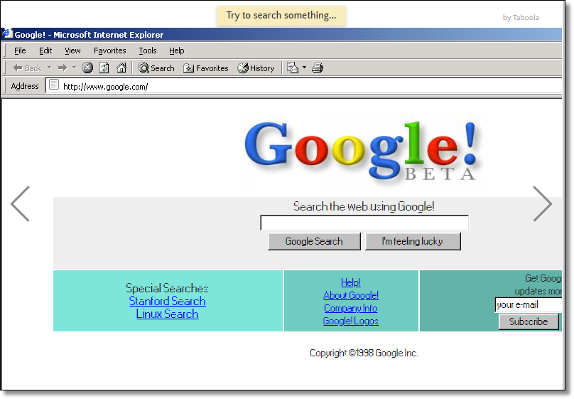Open the Edit menu
574x399 pixels.
coord(45,50)
